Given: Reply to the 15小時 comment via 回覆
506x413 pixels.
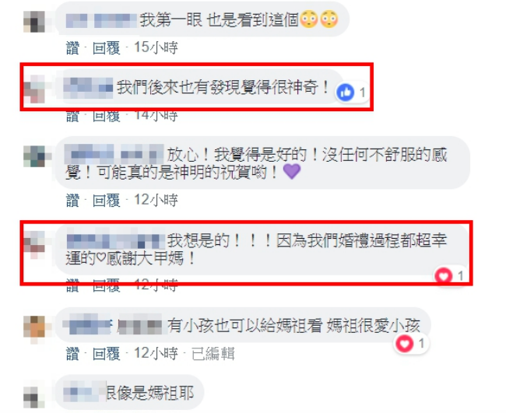Looking at the screenshot, I should pyautogui.click(x=107, y=48).
